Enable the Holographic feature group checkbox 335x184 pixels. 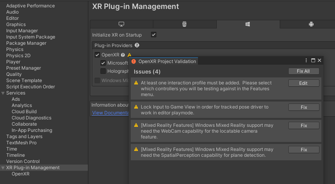(x=103, y=71)
